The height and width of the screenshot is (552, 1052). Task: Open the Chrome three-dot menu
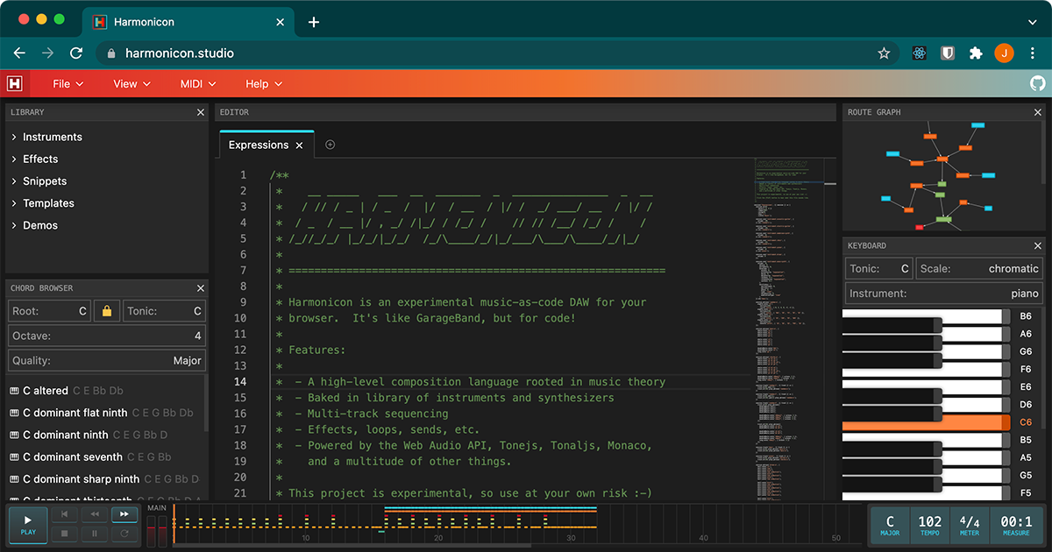(x=1032, y=53)
